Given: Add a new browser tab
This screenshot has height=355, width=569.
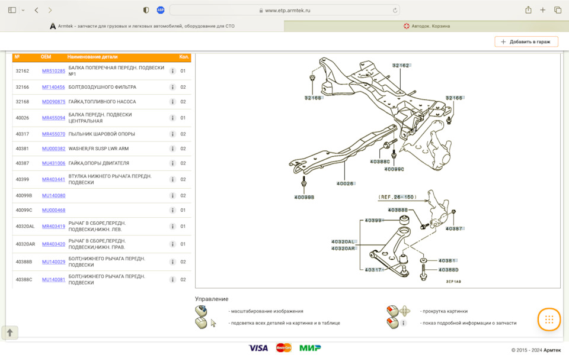Looking at the screenshot, I should [542, 10].
